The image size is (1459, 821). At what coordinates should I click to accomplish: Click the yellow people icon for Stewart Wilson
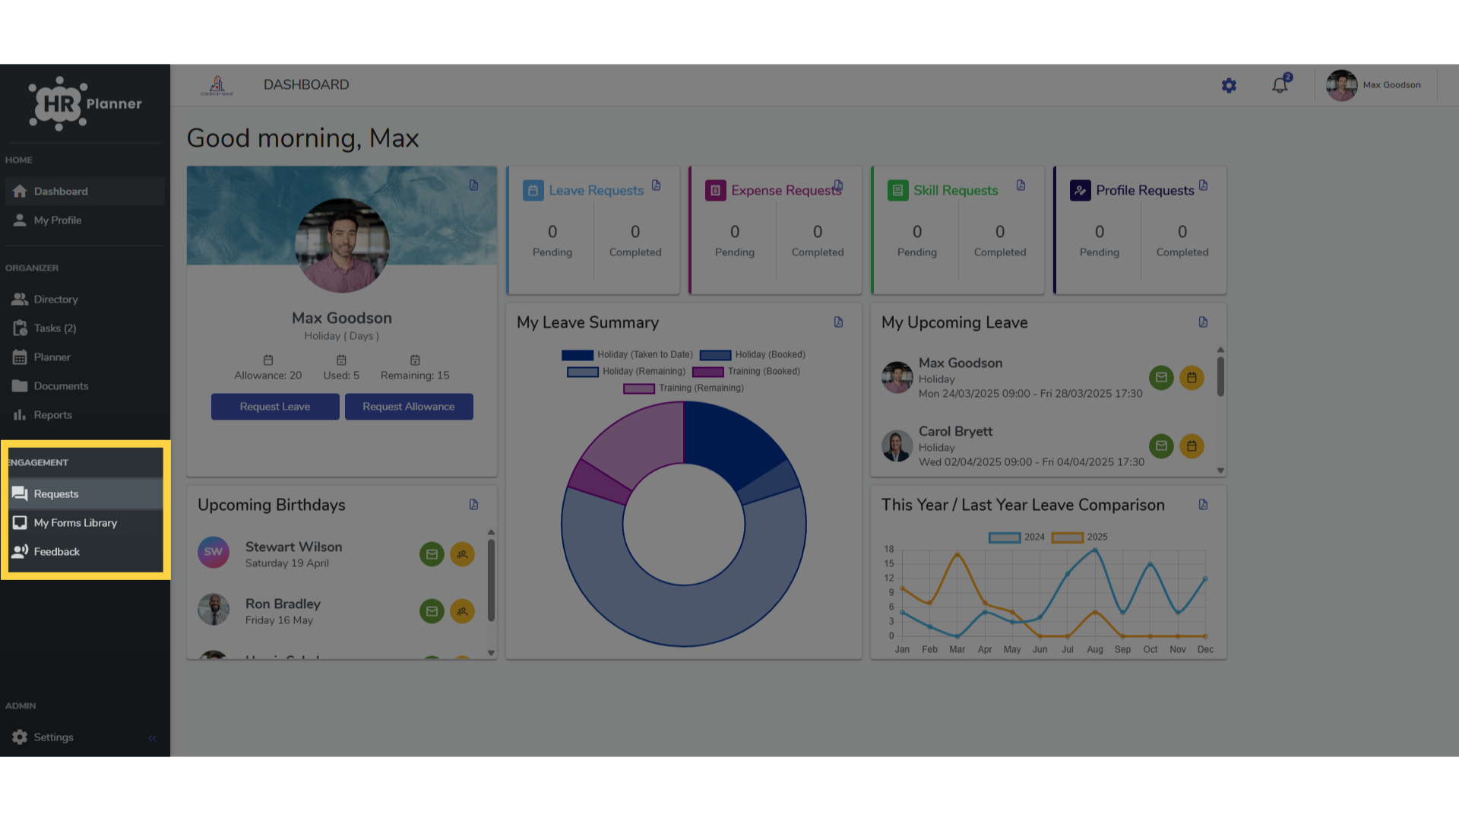coord(462,554)
